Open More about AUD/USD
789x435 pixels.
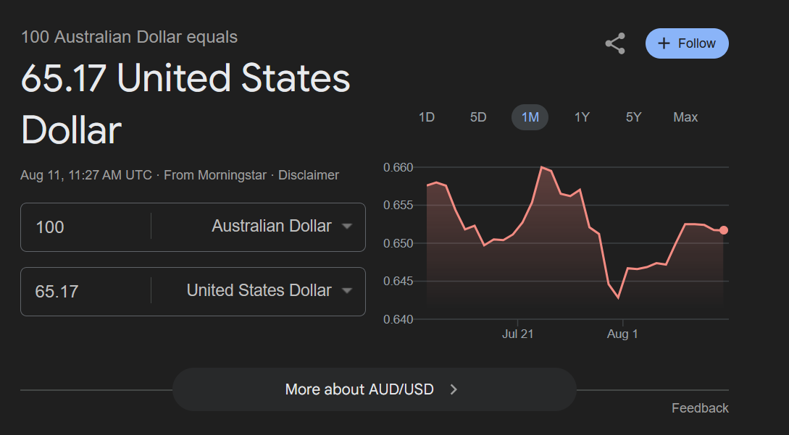(375, 389)
